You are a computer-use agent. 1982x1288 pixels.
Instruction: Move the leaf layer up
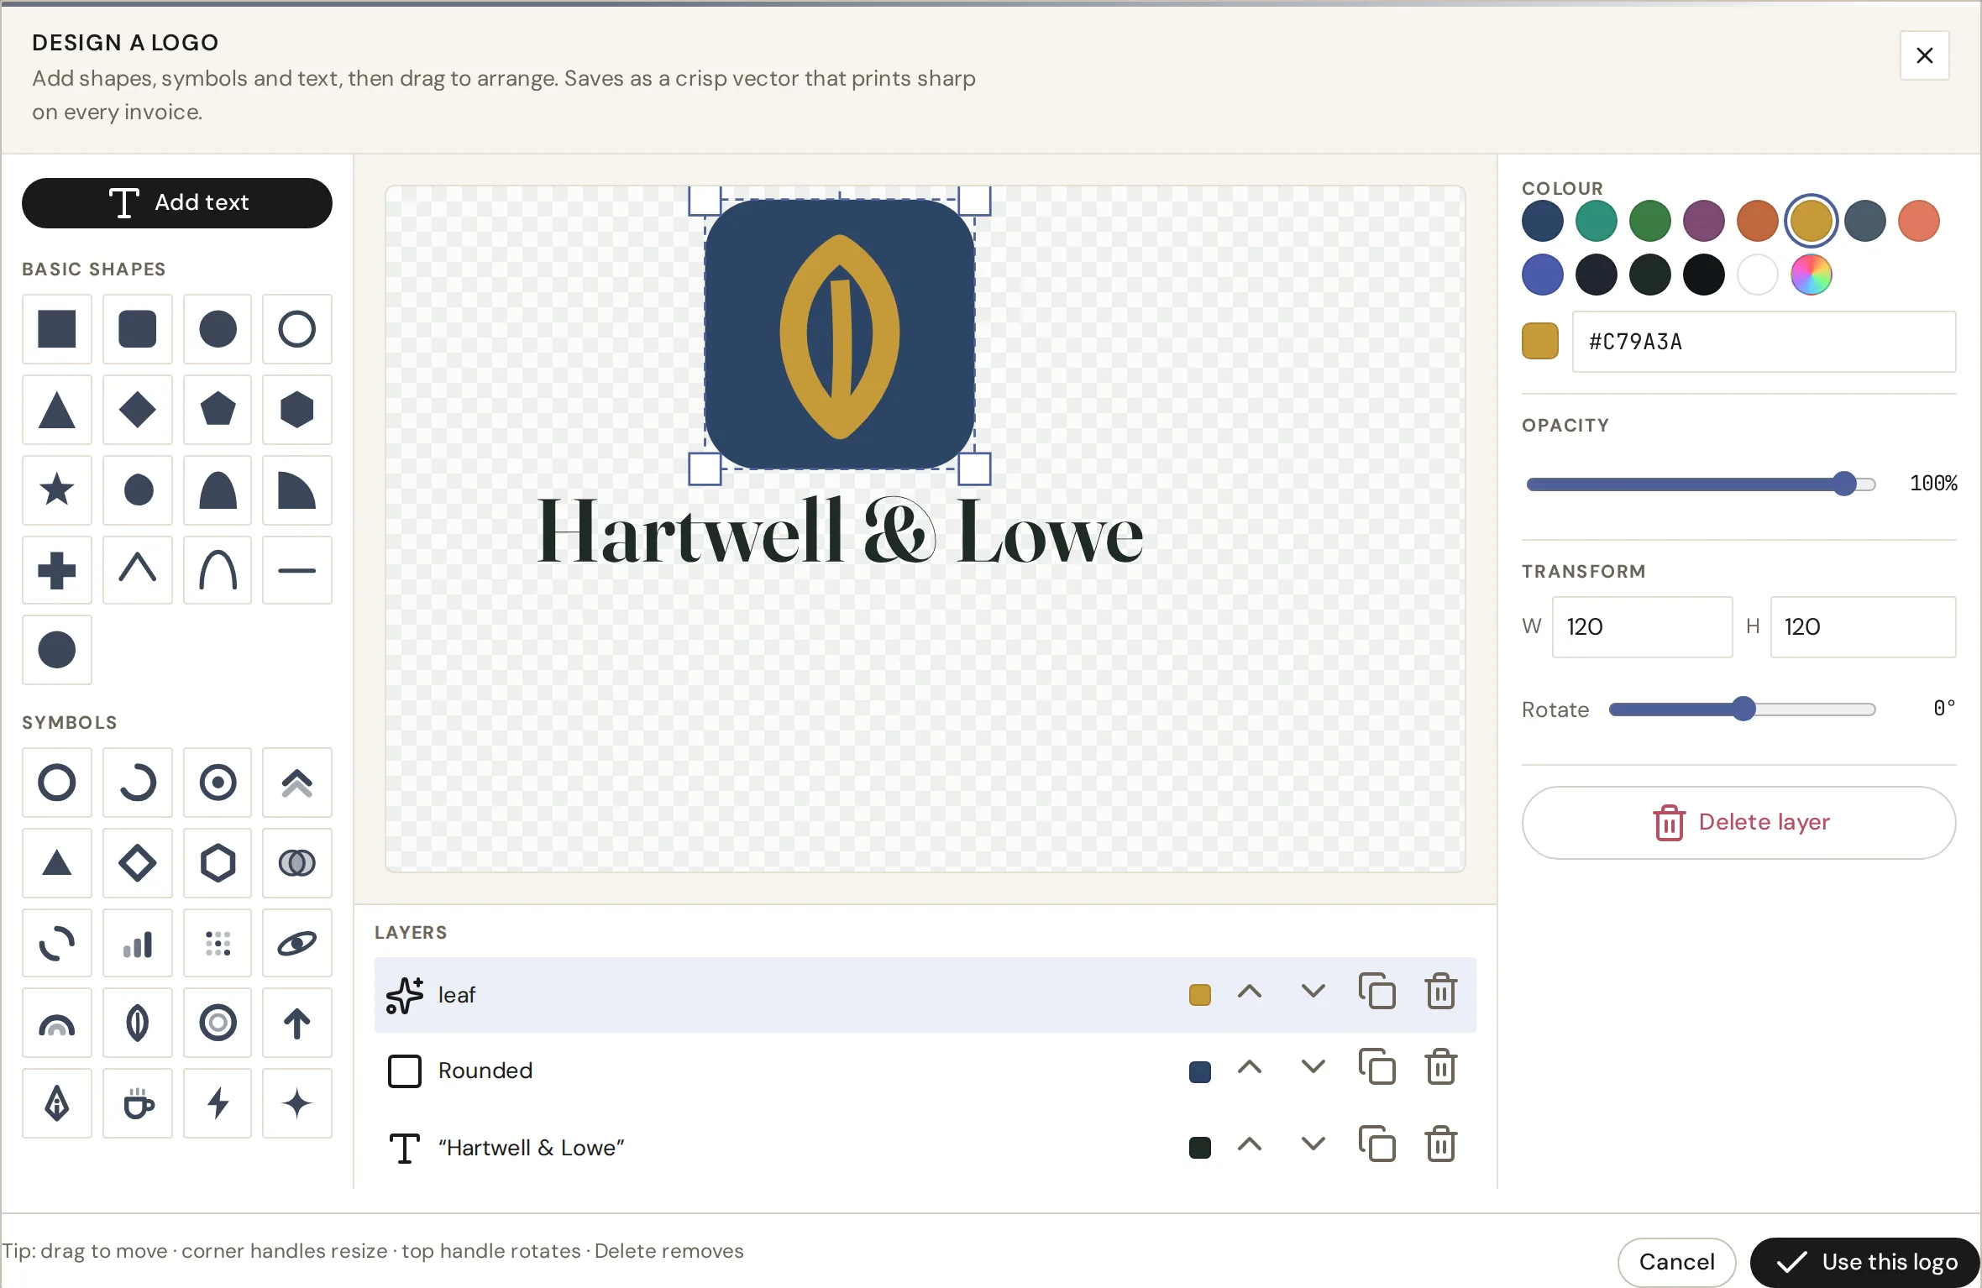tap(1250, 992)
